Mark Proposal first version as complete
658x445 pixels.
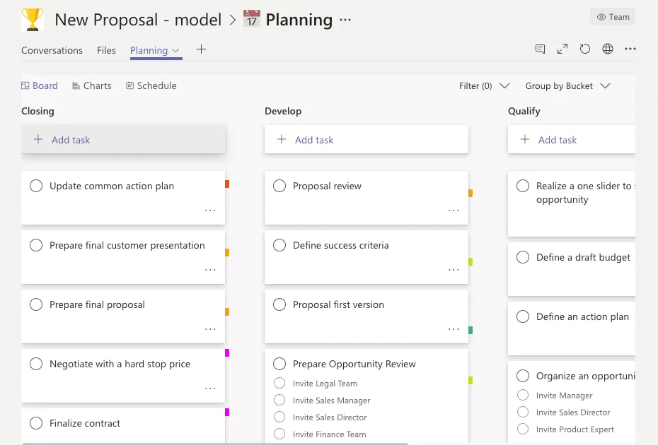pos(279,304)
